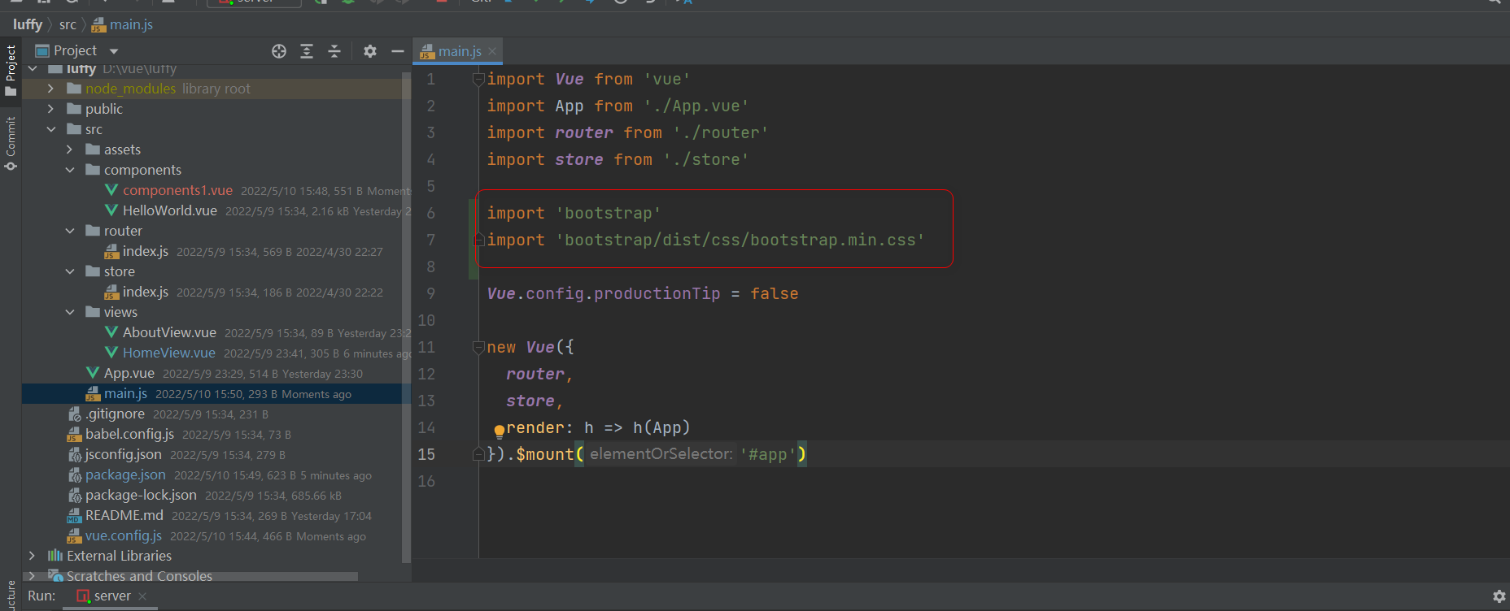Viewport: 1510px width, 611px height.
Task: Collapse the components folder
Action: click(69, 170)
